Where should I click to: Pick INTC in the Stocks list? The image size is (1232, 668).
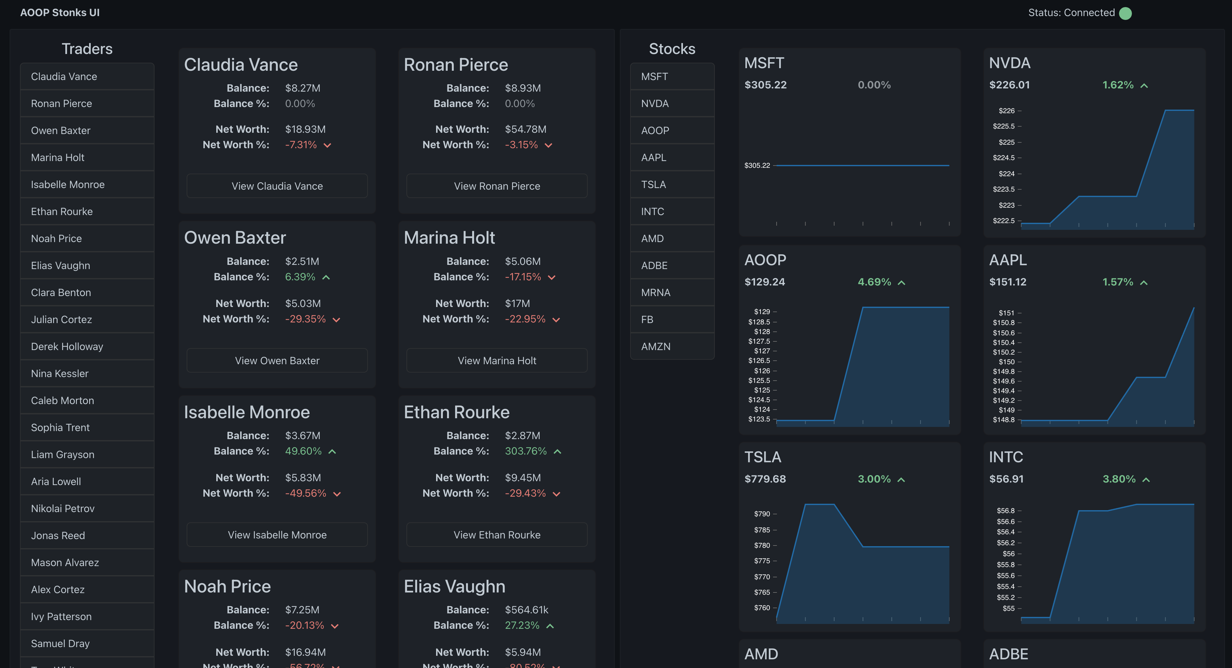(672, 212)
